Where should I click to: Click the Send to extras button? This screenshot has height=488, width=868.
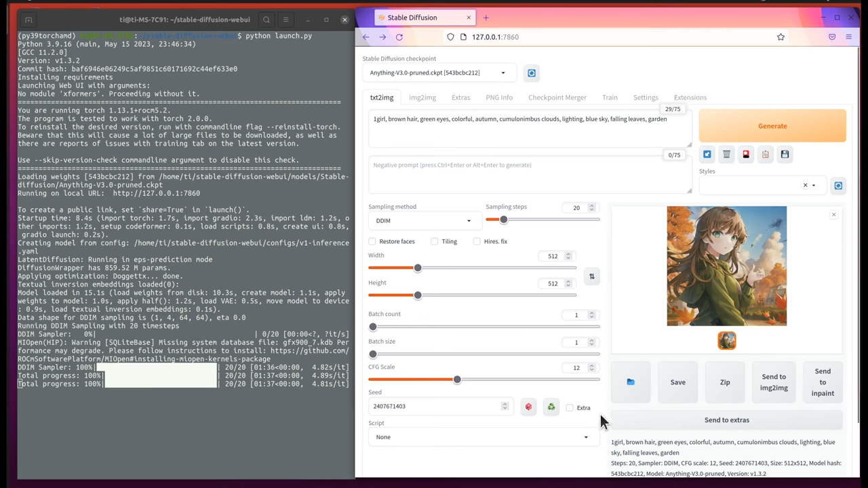(x=726, y=420)
